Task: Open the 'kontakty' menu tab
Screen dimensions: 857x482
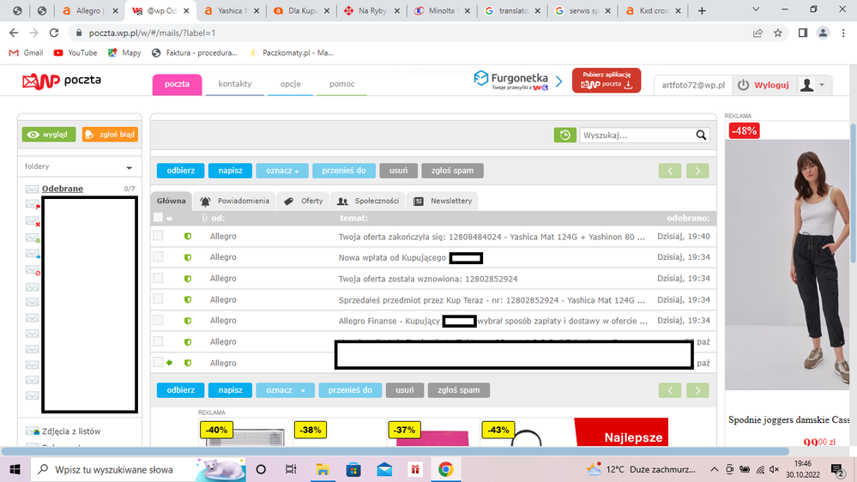Action: pyautogui.click(x=234, y=84)
